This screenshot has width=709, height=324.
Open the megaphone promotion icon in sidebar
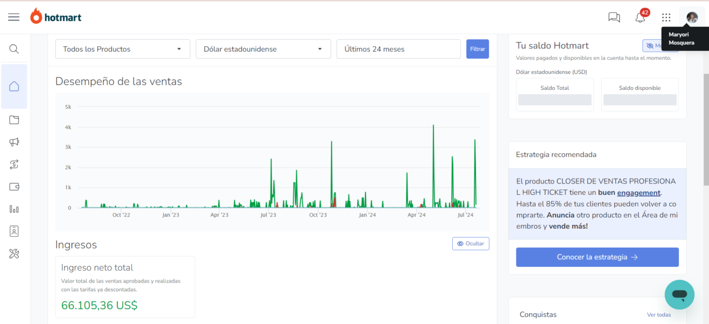[x=14, y=142]
